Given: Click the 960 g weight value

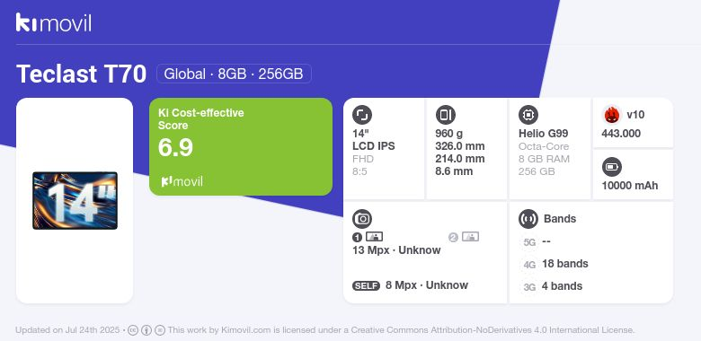Looking at the screenshot, I should point(448,134).
